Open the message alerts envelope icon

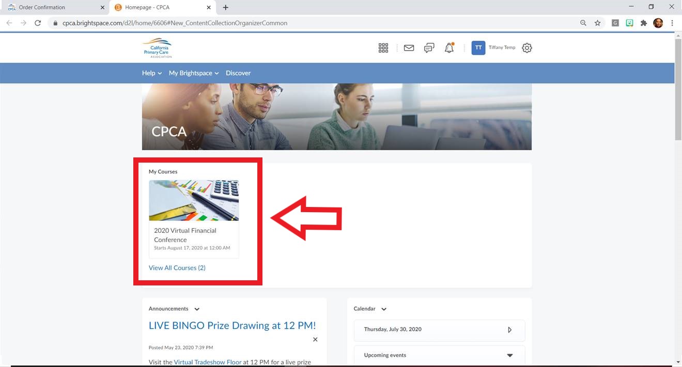pos(409,48)
